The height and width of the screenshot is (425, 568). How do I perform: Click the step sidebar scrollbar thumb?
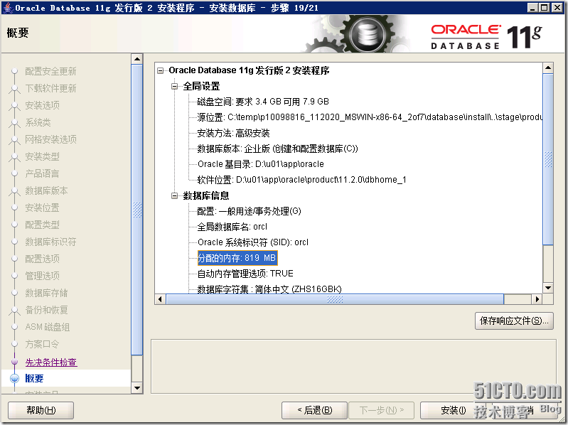click(x=137, y=210)
